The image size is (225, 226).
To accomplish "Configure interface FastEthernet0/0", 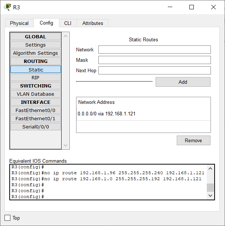I will pyautogui.click(x=36, y=111).
